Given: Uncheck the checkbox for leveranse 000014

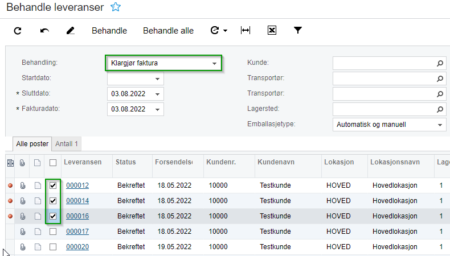Looking at the screenshot, I should tap(53, 201).
